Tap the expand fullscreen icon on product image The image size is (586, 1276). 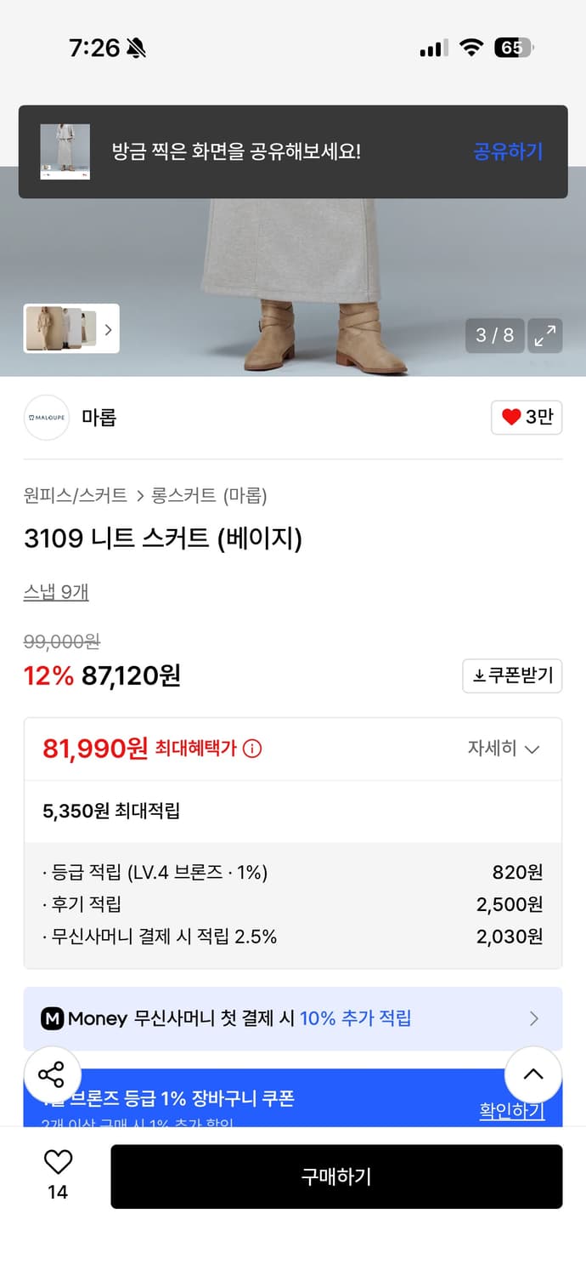(x=545, y=335)
